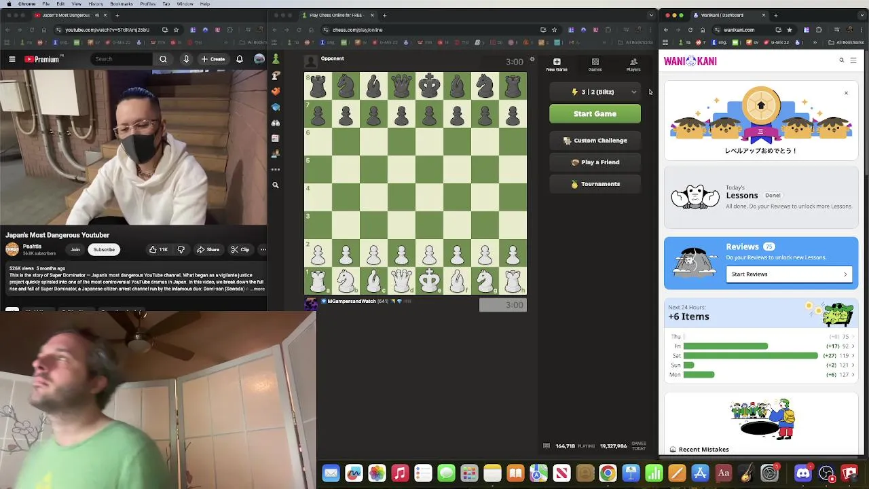Screen dimensions: 869x489
Task: Open Tournaments option
Action: click(x=595, y=184)
